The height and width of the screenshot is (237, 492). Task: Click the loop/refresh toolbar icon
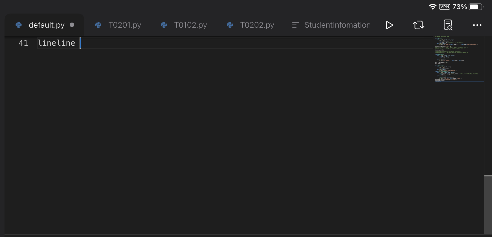(419, 25)
